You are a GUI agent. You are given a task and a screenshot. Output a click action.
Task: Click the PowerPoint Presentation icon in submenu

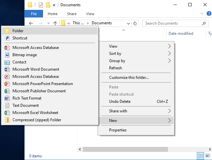(7, 84)
